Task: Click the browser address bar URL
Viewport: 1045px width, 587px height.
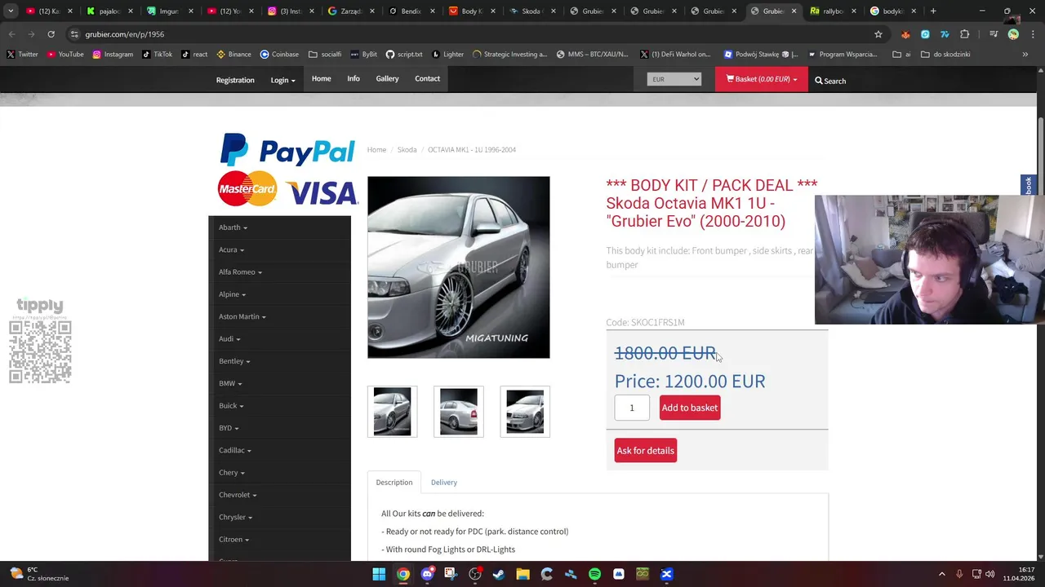Action: 124,34
